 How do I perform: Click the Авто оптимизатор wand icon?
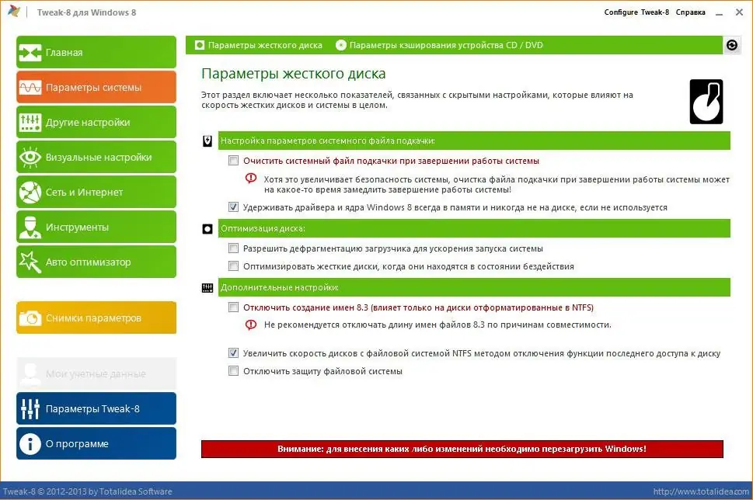point(30,262)
